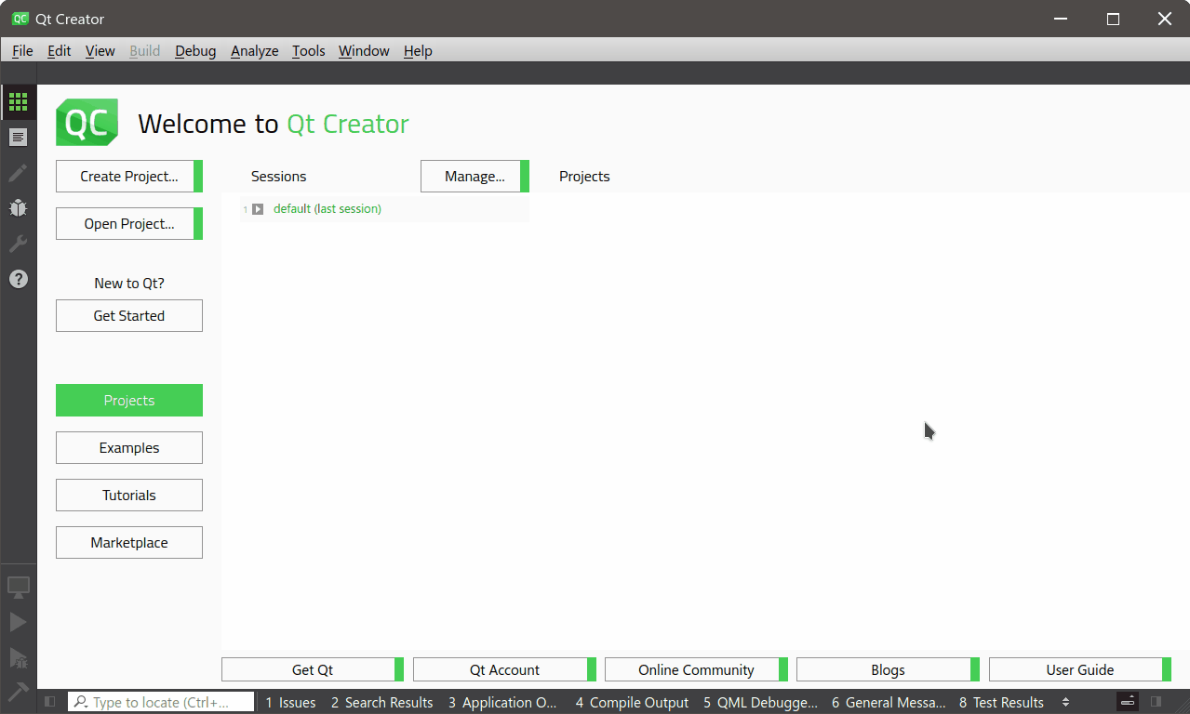
Task: Click the Design mode pencil icon
Action: click(18, 173)
